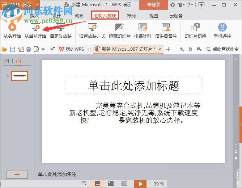
Task: Open slideshow settings (设置放映方式)
Action: click(x=92, y=31)
